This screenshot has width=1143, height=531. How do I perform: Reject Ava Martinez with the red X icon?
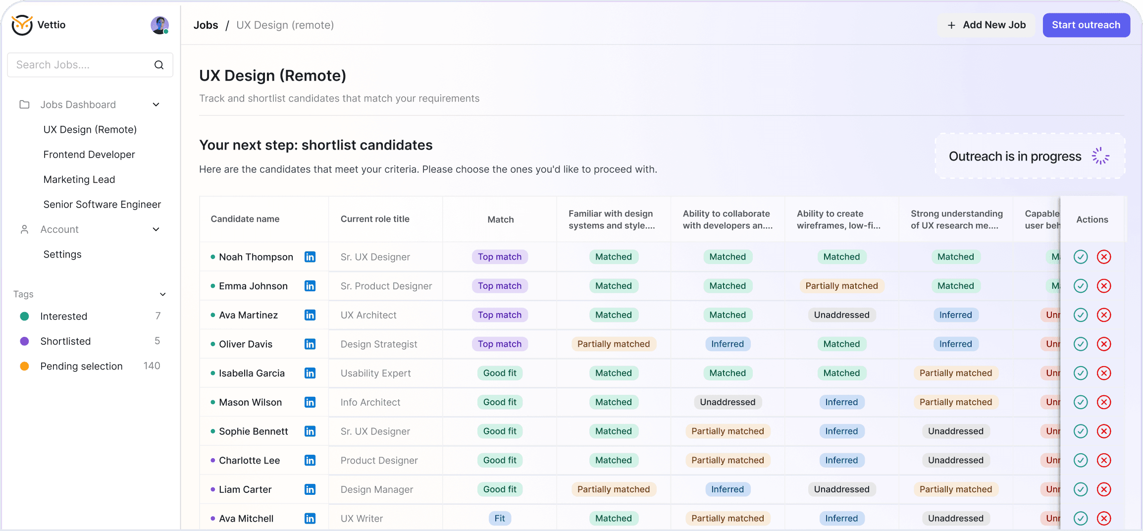[x=1104, y=315]
